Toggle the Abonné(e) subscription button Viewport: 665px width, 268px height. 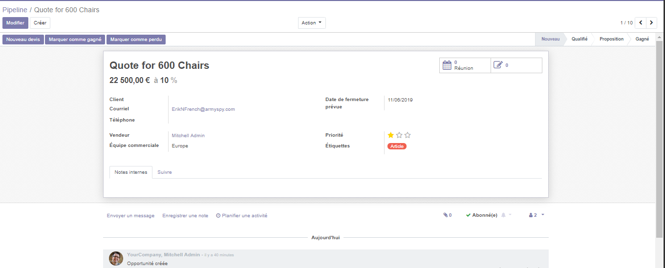coord(482,215)
